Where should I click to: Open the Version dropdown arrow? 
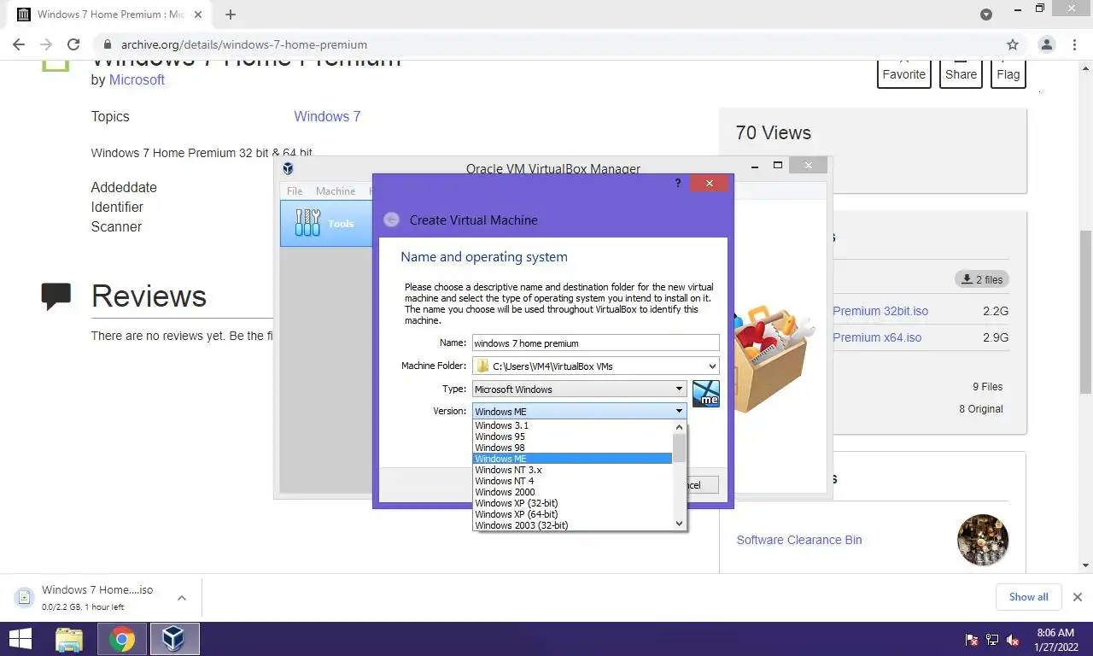680,411
